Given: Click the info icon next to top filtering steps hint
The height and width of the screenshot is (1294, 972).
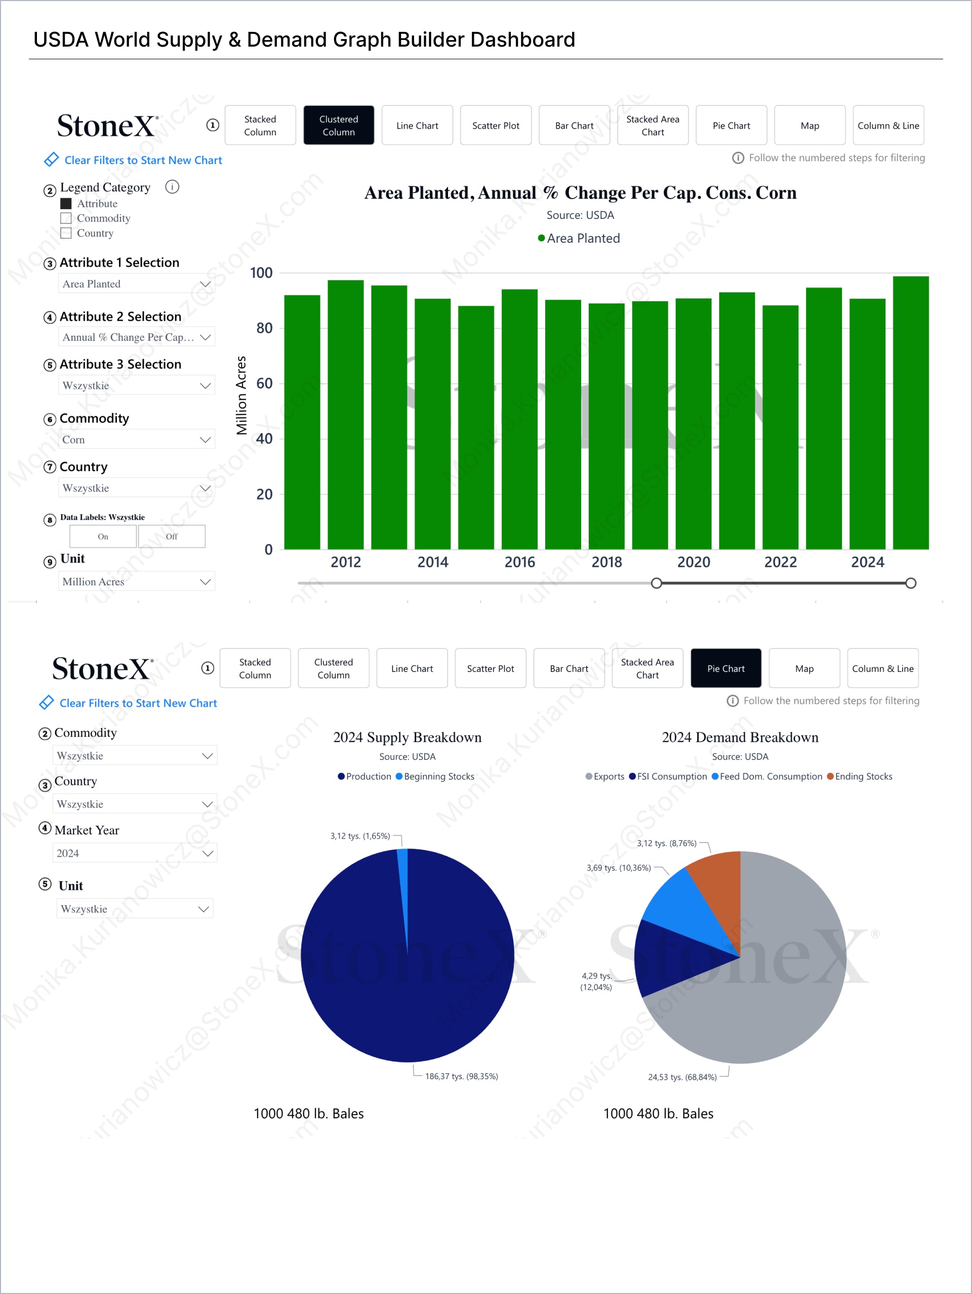Looking at the screenshot, I should (738, 158).
